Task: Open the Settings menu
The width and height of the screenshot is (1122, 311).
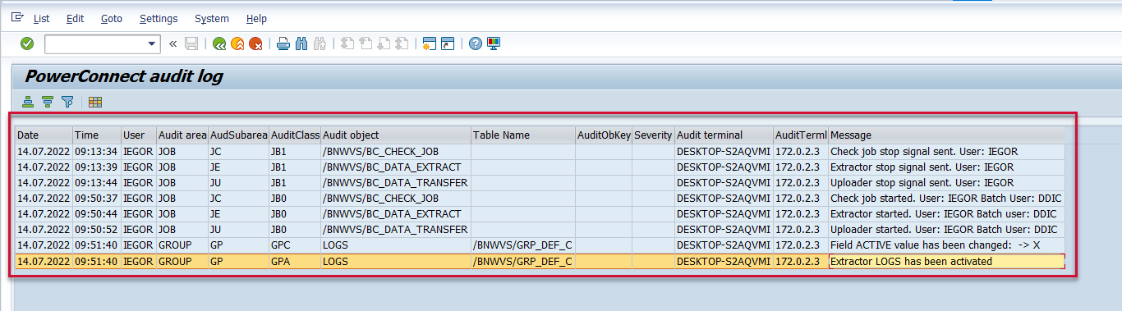Action: pos(159,18)
